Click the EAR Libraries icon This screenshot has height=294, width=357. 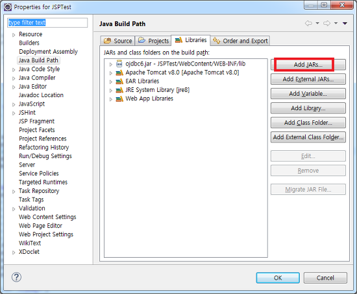[x=119, y=82]
